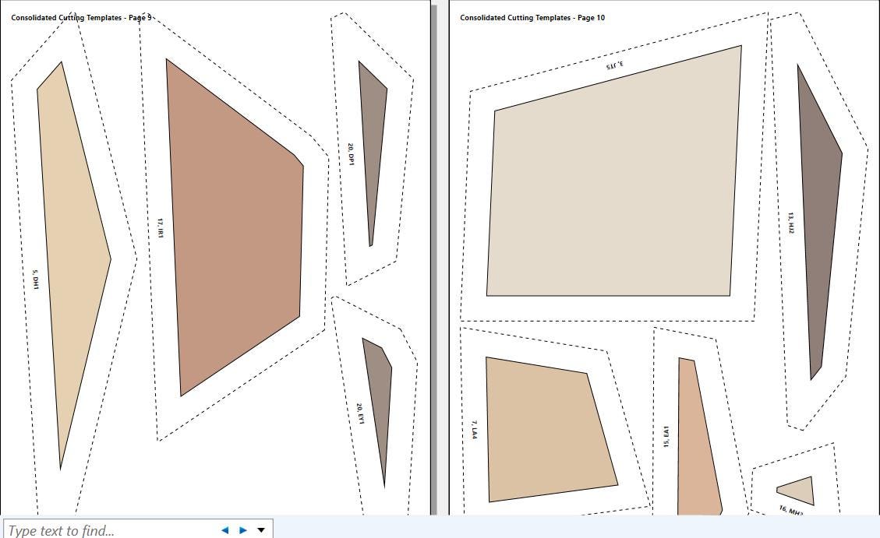Select the brown 17, IR1 template shape

[x=235, y=227]
